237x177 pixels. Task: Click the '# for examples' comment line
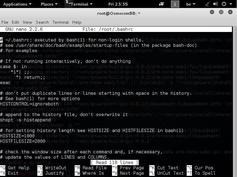tap(19, 51)
